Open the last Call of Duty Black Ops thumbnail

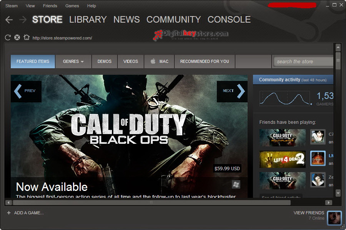pyautogui.click(x=283, y=181)
